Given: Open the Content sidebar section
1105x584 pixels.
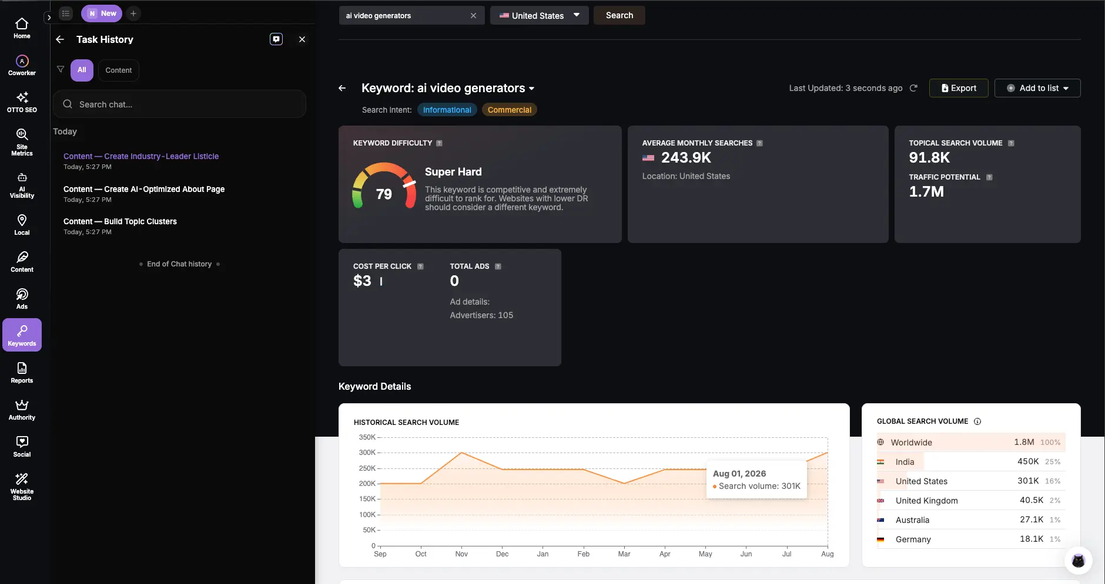Looking at the screenshot, I should coord(22,262).
